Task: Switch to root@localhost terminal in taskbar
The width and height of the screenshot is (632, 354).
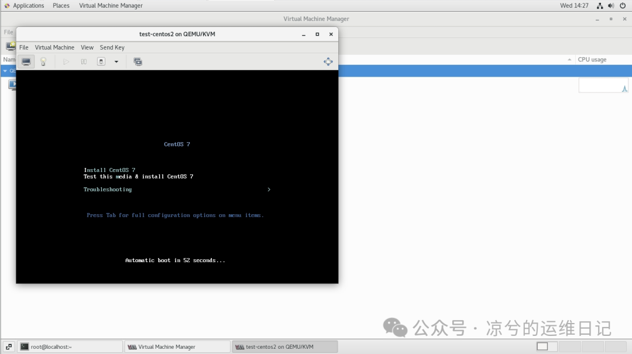Action: pyautogui.click(x=70, y=347)
